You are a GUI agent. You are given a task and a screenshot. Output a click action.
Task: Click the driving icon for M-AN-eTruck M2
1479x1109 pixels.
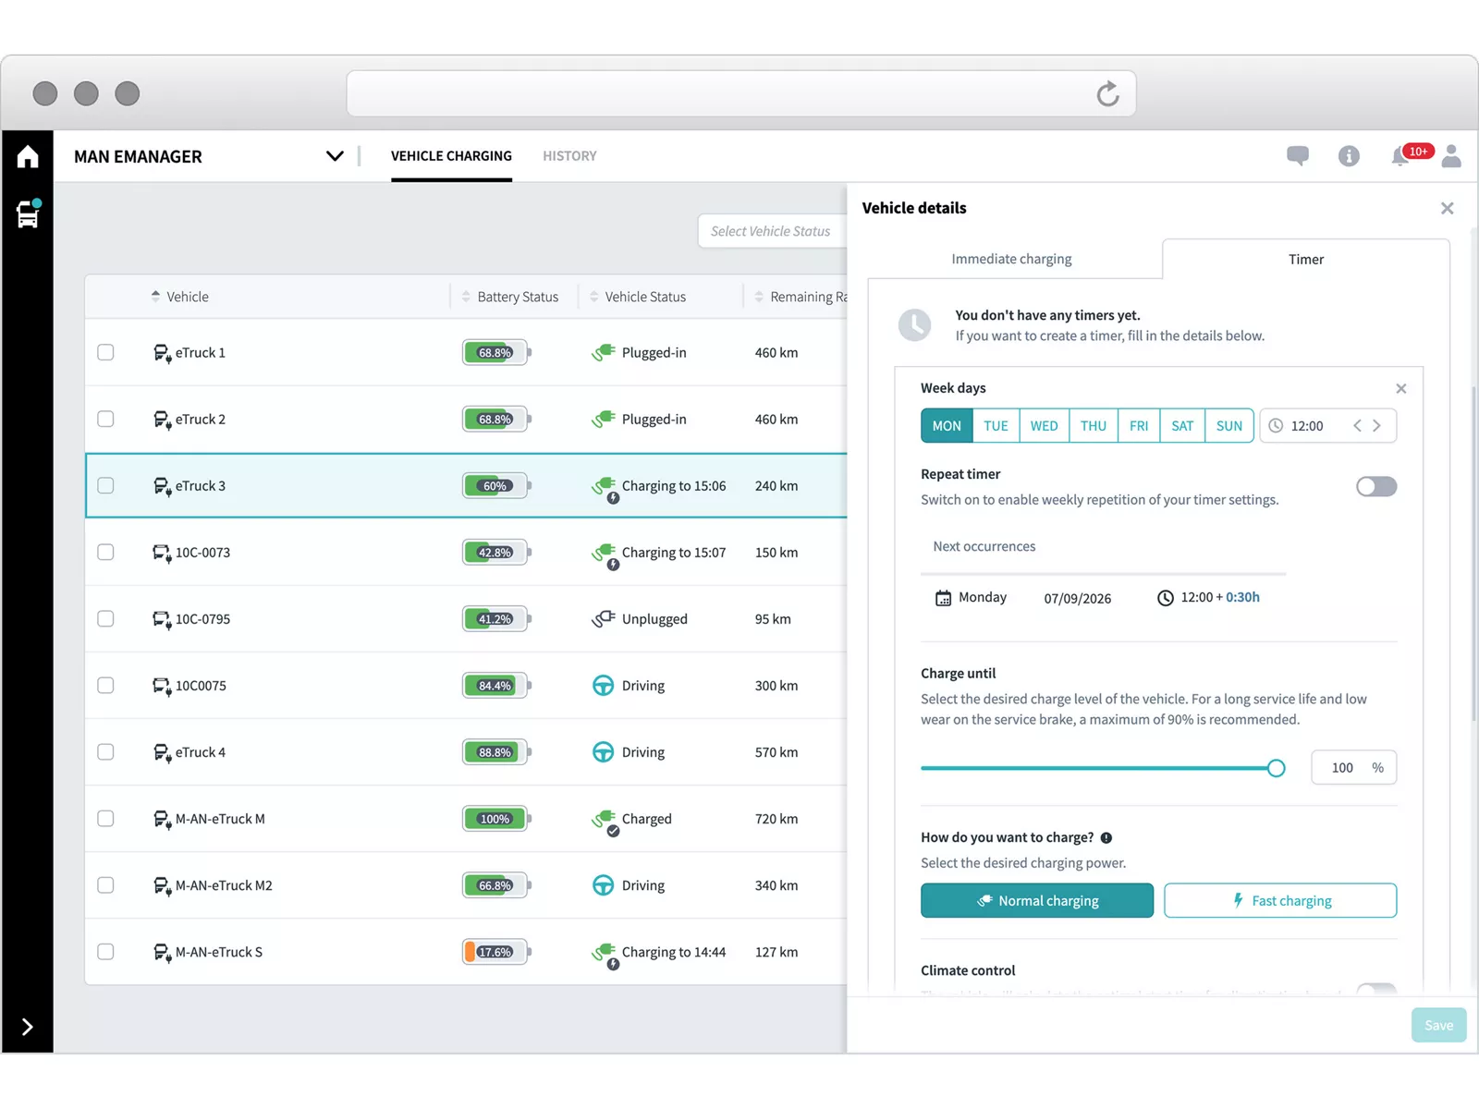coord(603,884)
